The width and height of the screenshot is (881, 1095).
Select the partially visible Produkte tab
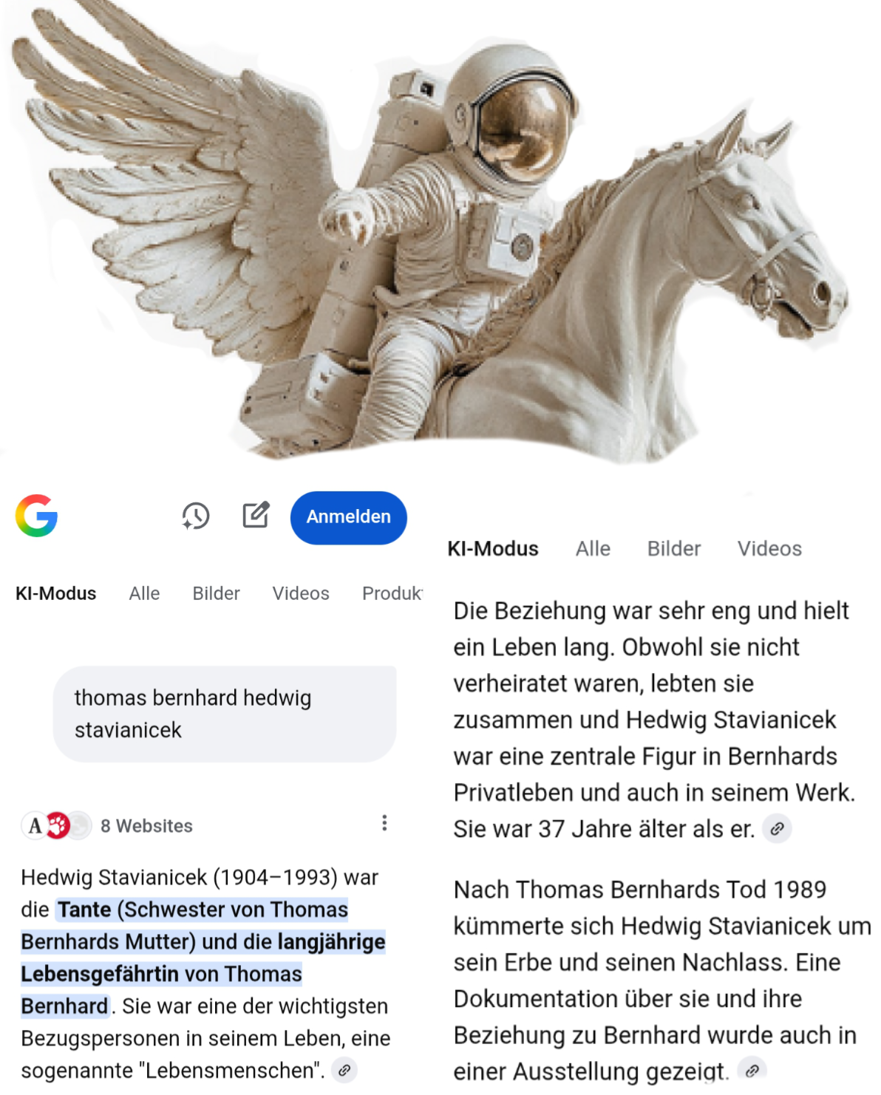coord(392,593)
